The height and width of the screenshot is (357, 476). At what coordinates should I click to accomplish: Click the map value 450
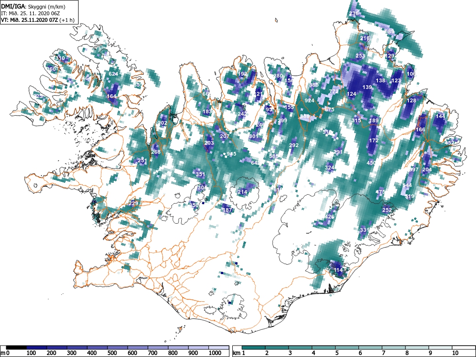pos(371,163)
